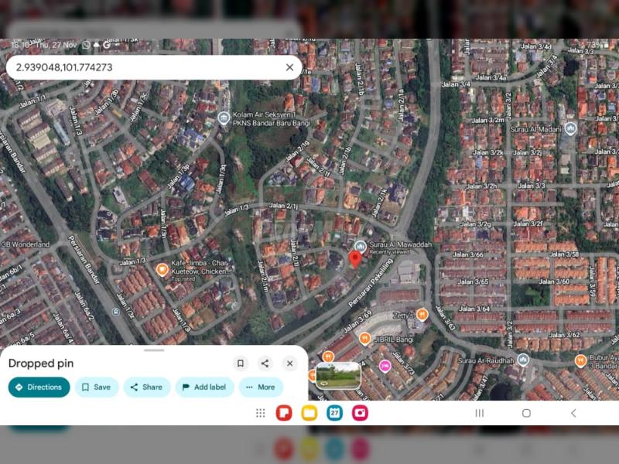
Task: Save the dropped pin location
Action: point(96,387)
